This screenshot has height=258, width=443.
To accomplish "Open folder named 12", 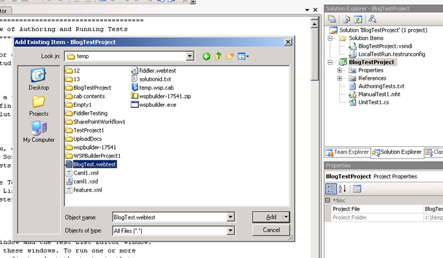I will [x=73, y=70].
